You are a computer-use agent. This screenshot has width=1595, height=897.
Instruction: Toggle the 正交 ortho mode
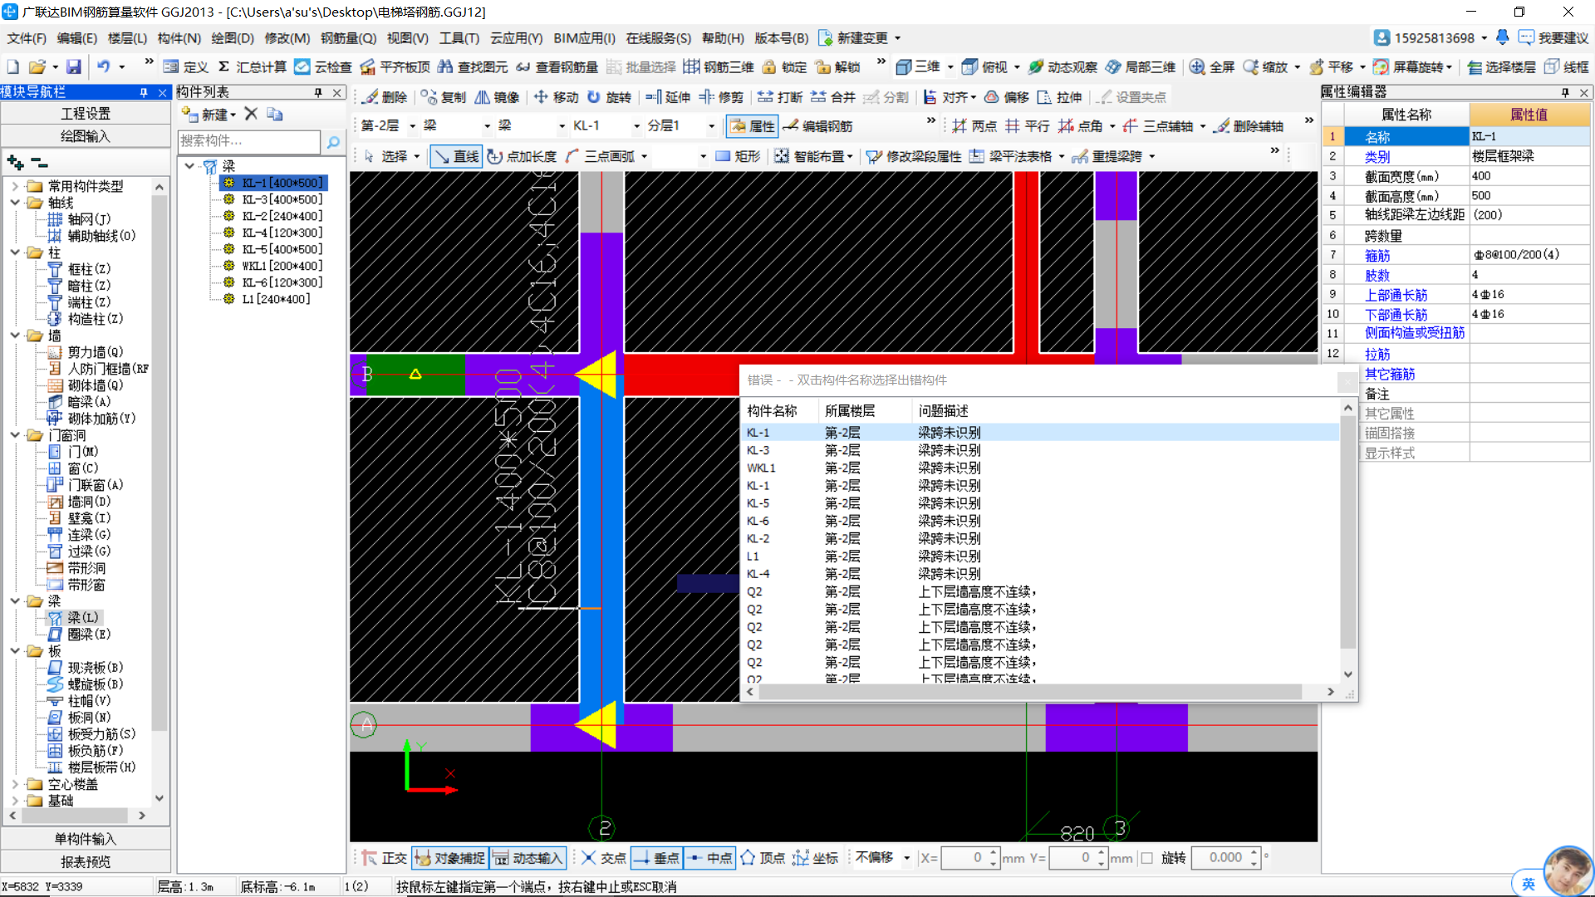384,858
